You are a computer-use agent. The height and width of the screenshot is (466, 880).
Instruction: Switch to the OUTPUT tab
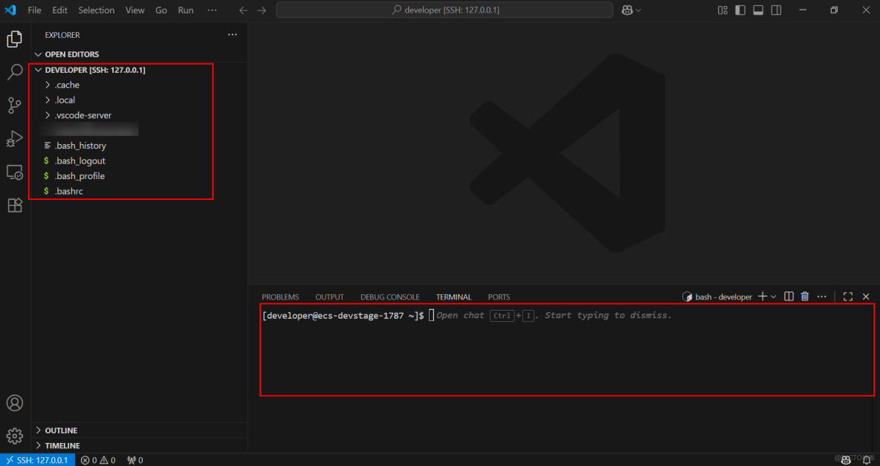pyautogui.click(x=329, y=297)
